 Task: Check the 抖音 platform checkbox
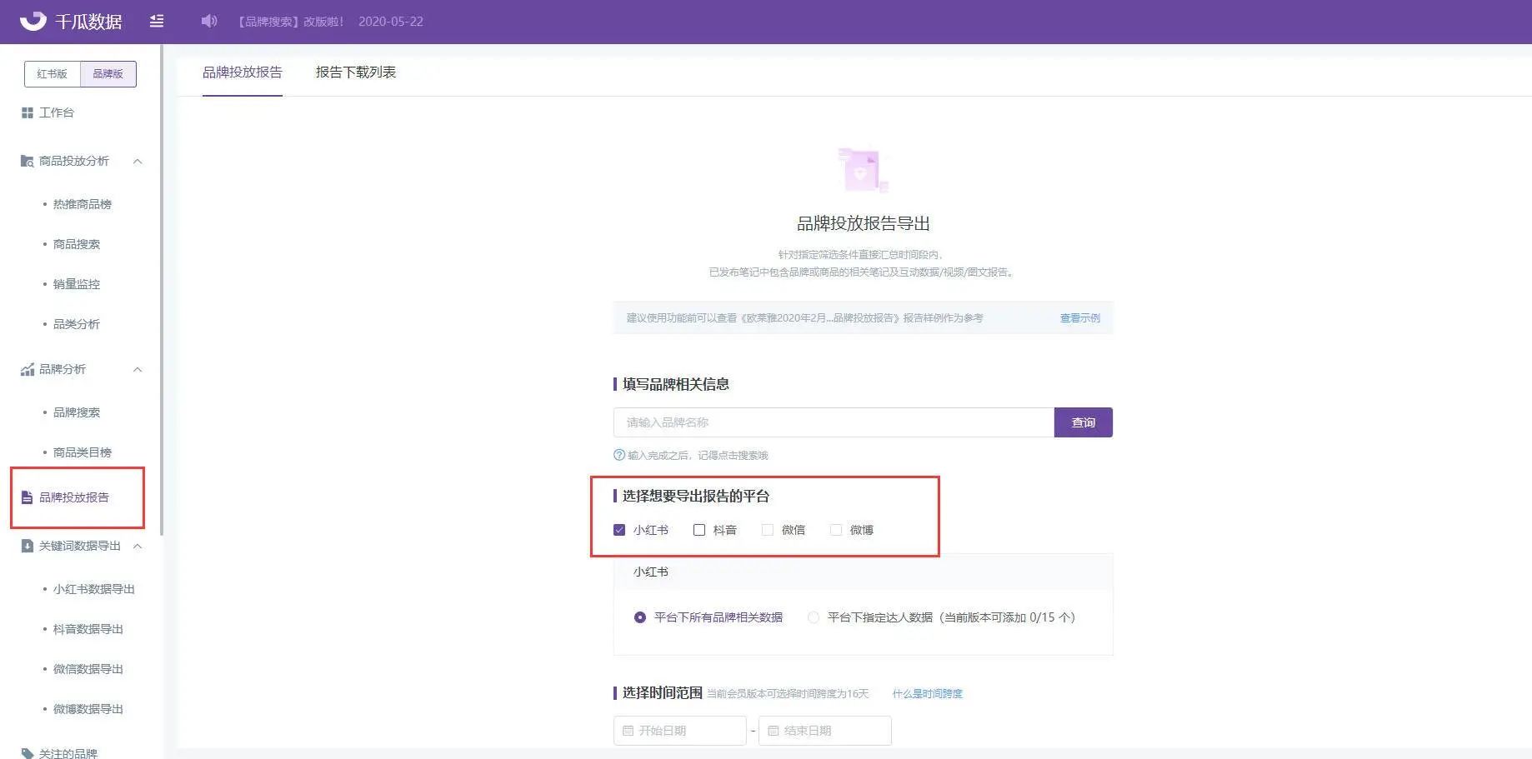click(x=699, y=530)
